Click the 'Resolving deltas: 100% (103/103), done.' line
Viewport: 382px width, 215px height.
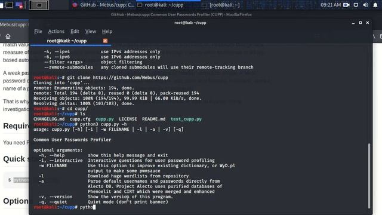(84, 103)
